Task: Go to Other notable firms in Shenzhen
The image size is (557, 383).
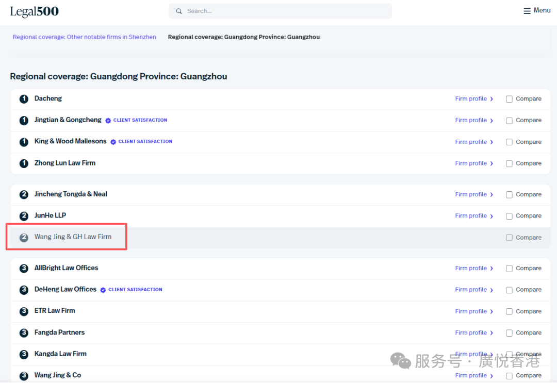Action: [85, 37]
